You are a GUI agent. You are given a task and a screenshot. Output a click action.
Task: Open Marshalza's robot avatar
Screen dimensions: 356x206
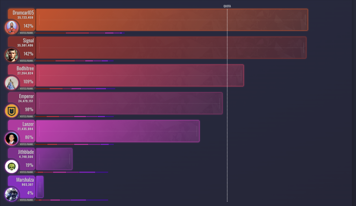[x=11, y=194]
